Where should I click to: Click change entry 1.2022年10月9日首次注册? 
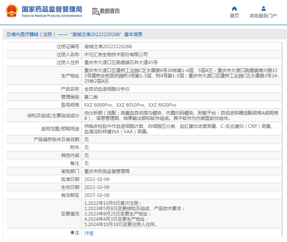click(113, 203)
